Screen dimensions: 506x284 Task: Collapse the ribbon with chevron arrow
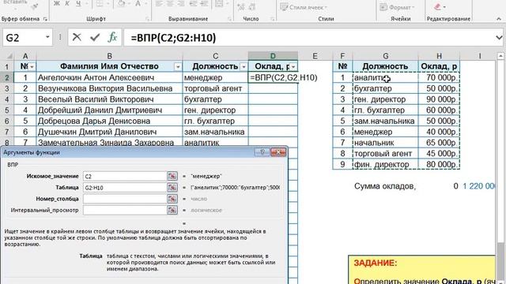(x=499, y=19)
